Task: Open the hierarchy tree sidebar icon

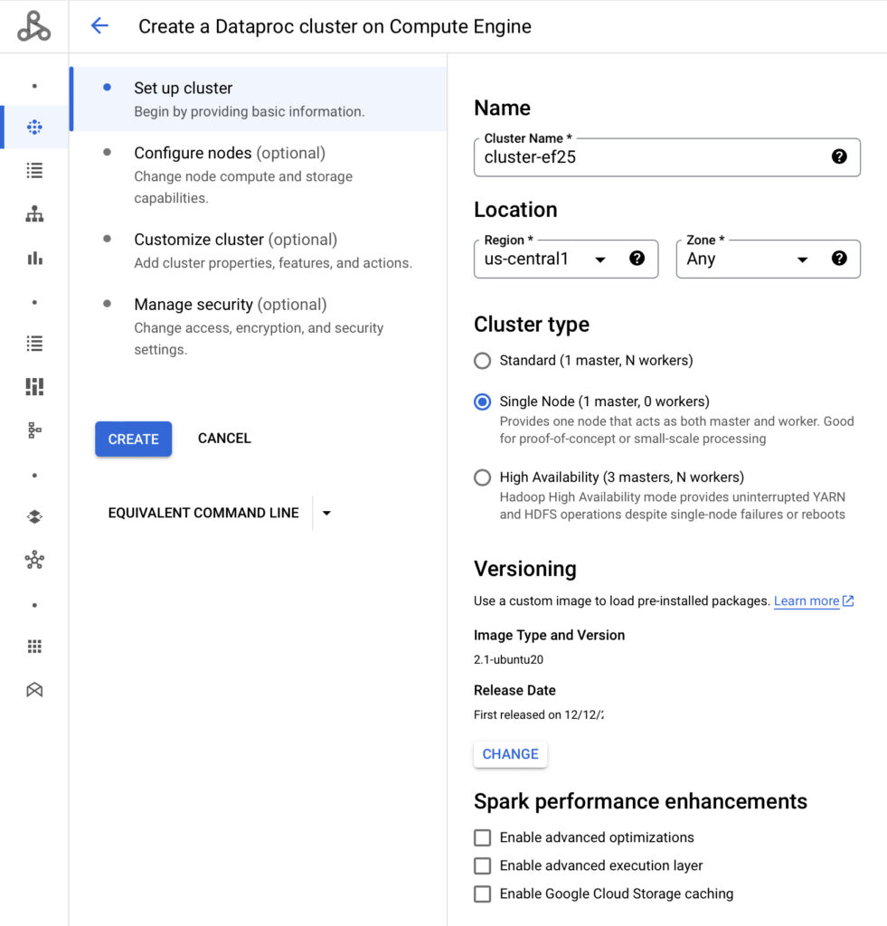Action: click(x=34, y=214)
